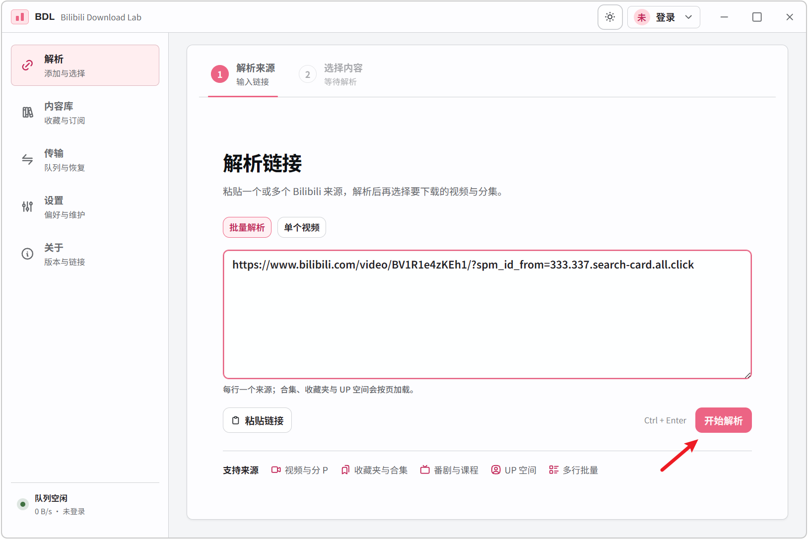Click the 番剧与课程 source label
Viewport: 808px width, 539px height.
coord(456,470)
